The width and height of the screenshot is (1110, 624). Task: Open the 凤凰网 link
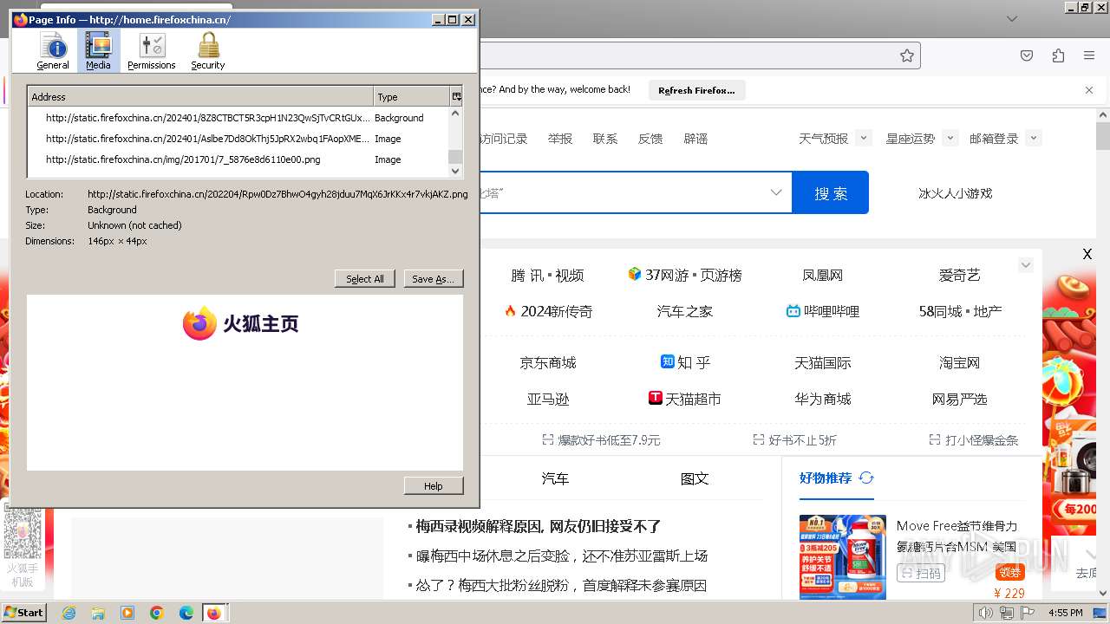coord(823,276)
